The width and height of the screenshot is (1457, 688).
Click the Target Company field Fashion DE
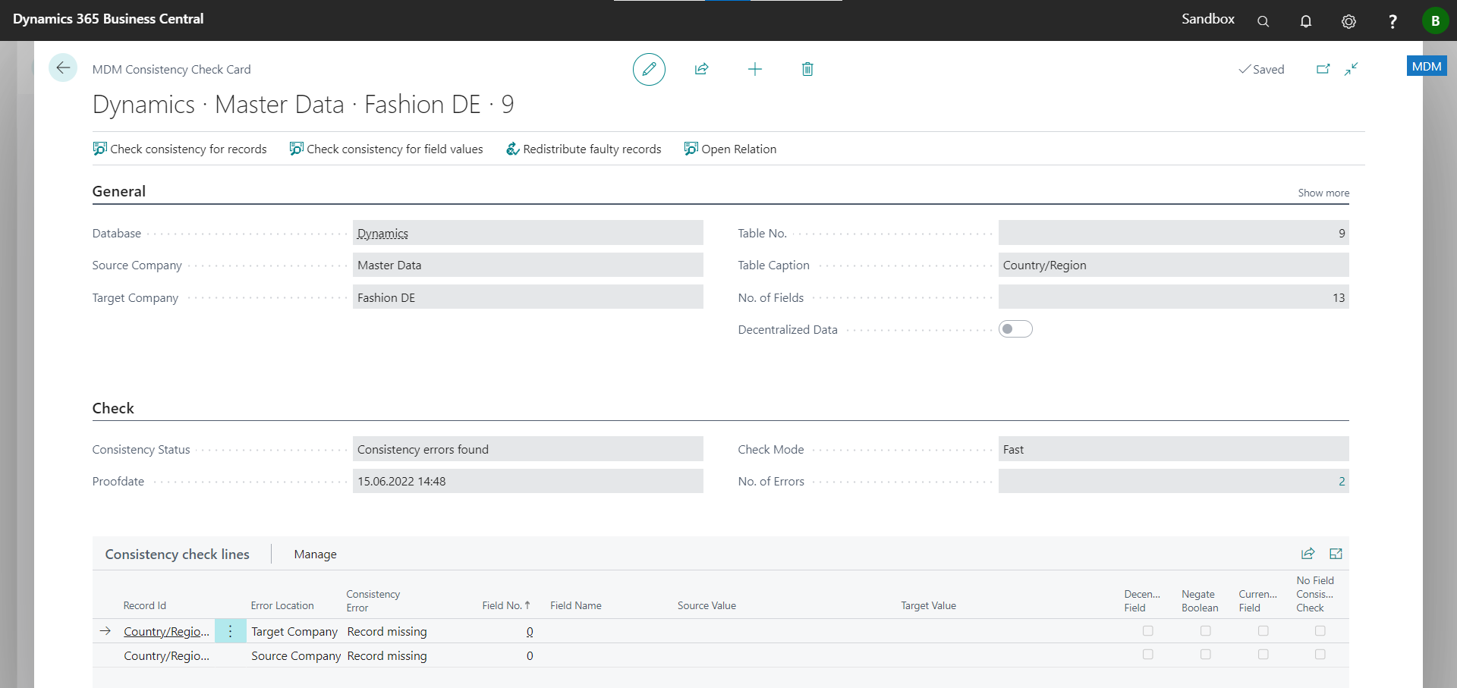(x=528, y=297)
